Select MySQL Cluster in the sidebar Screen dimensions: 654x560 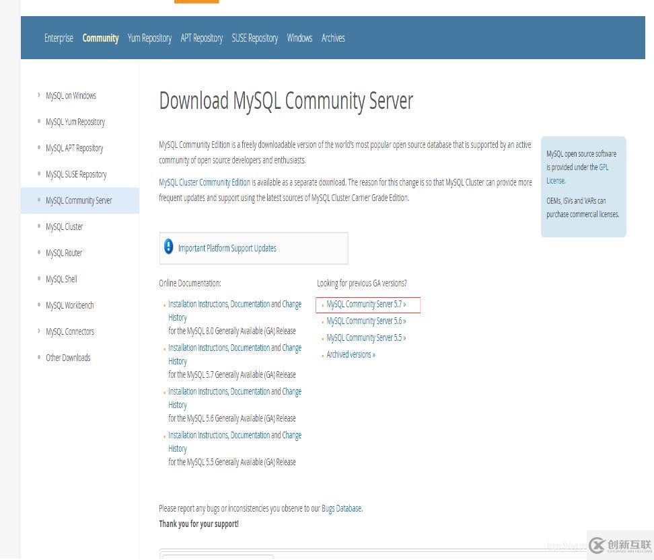pos(64,227)
